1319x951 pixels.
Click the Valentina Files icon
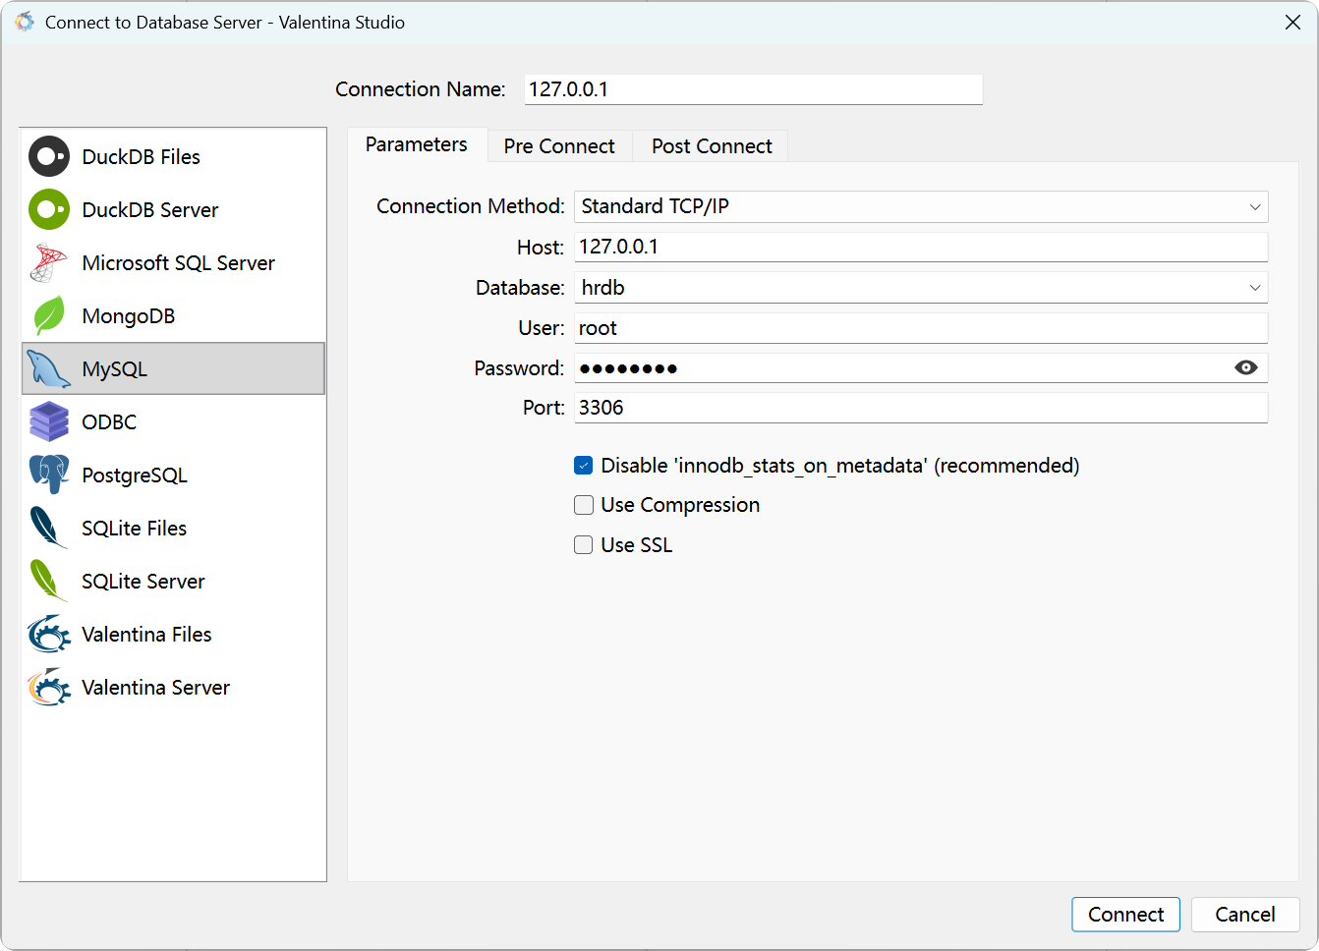[x=49, y=634]
